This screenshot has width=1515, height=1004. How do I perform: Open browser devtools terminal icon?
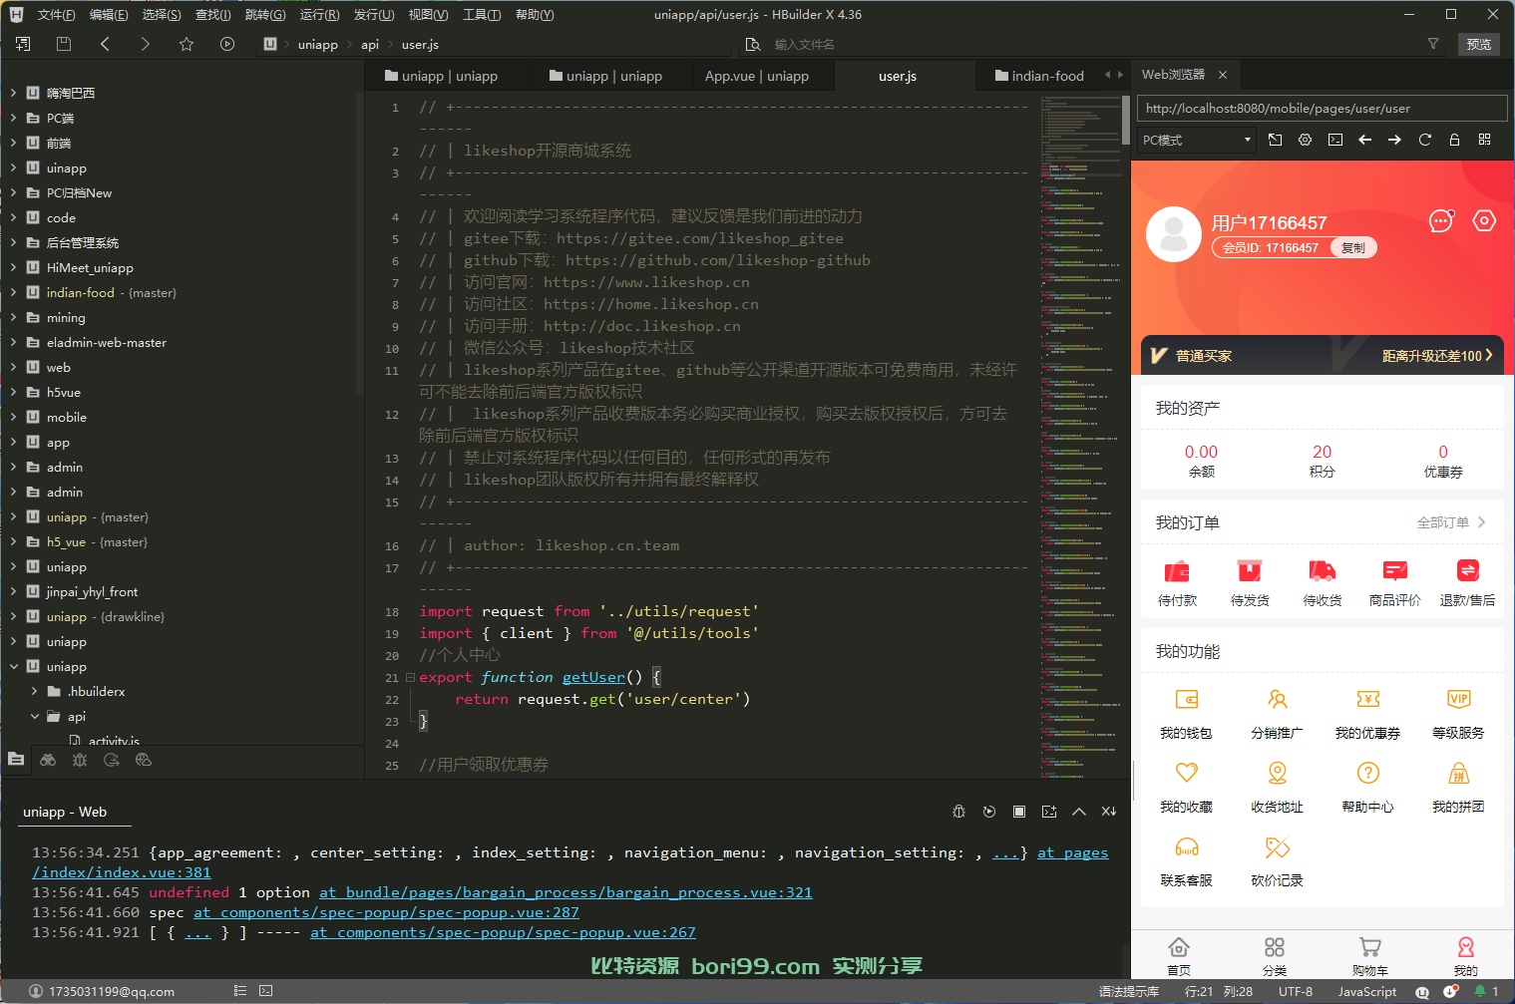point(1335,140)
